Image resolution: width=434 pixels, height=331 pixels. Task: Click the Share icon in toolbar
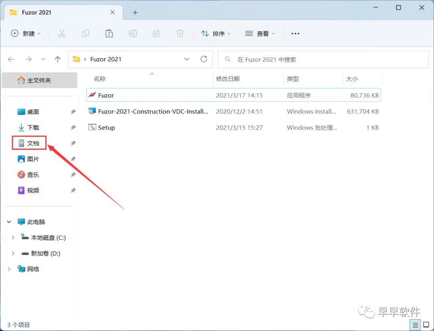click(157, 33)
